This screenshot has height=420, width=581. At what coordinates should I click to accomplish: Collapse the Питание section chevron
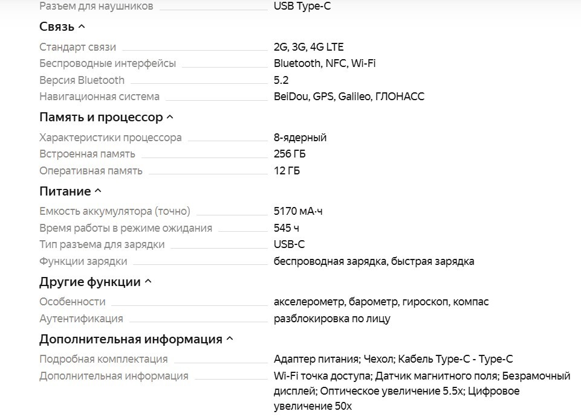(x=98, y=191)
